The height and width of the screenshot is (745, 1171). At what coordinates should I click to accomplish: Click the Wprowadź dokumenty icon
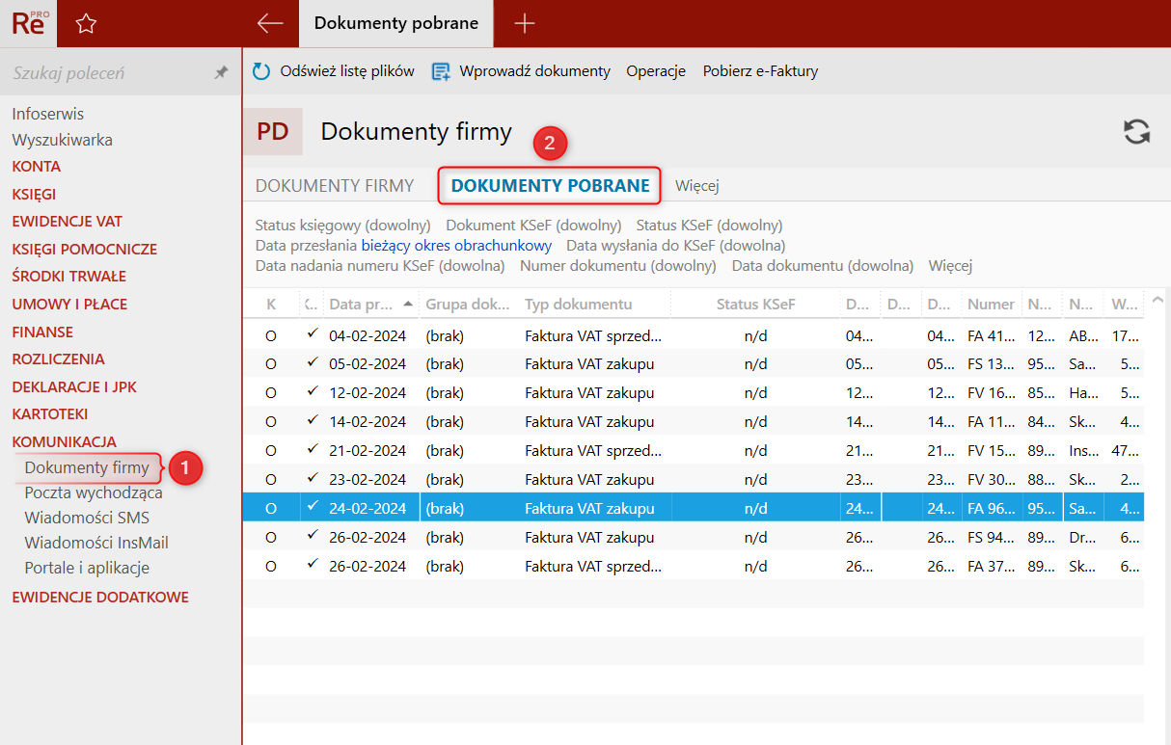[441, 71]
